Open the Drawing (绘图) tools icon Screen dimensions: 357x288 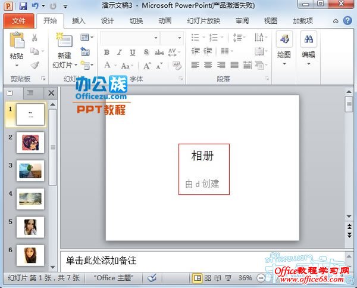pyautogui.click(x=284, y=41)
